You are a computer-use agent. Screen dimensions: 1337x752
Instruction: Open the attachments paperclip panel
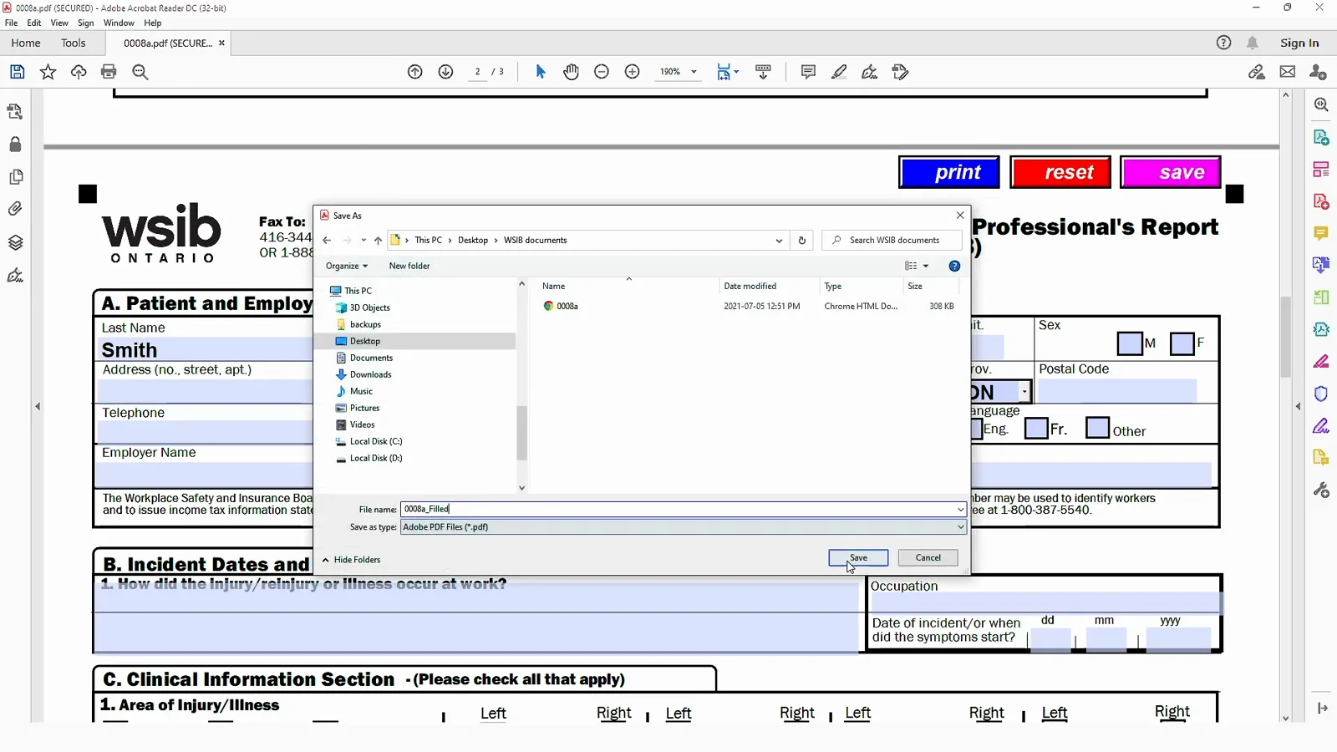click(15, 209)
